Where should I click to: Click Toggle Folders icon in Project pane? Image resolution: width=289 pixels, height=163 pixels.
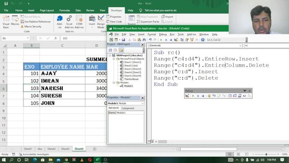[x=121, y=50]
